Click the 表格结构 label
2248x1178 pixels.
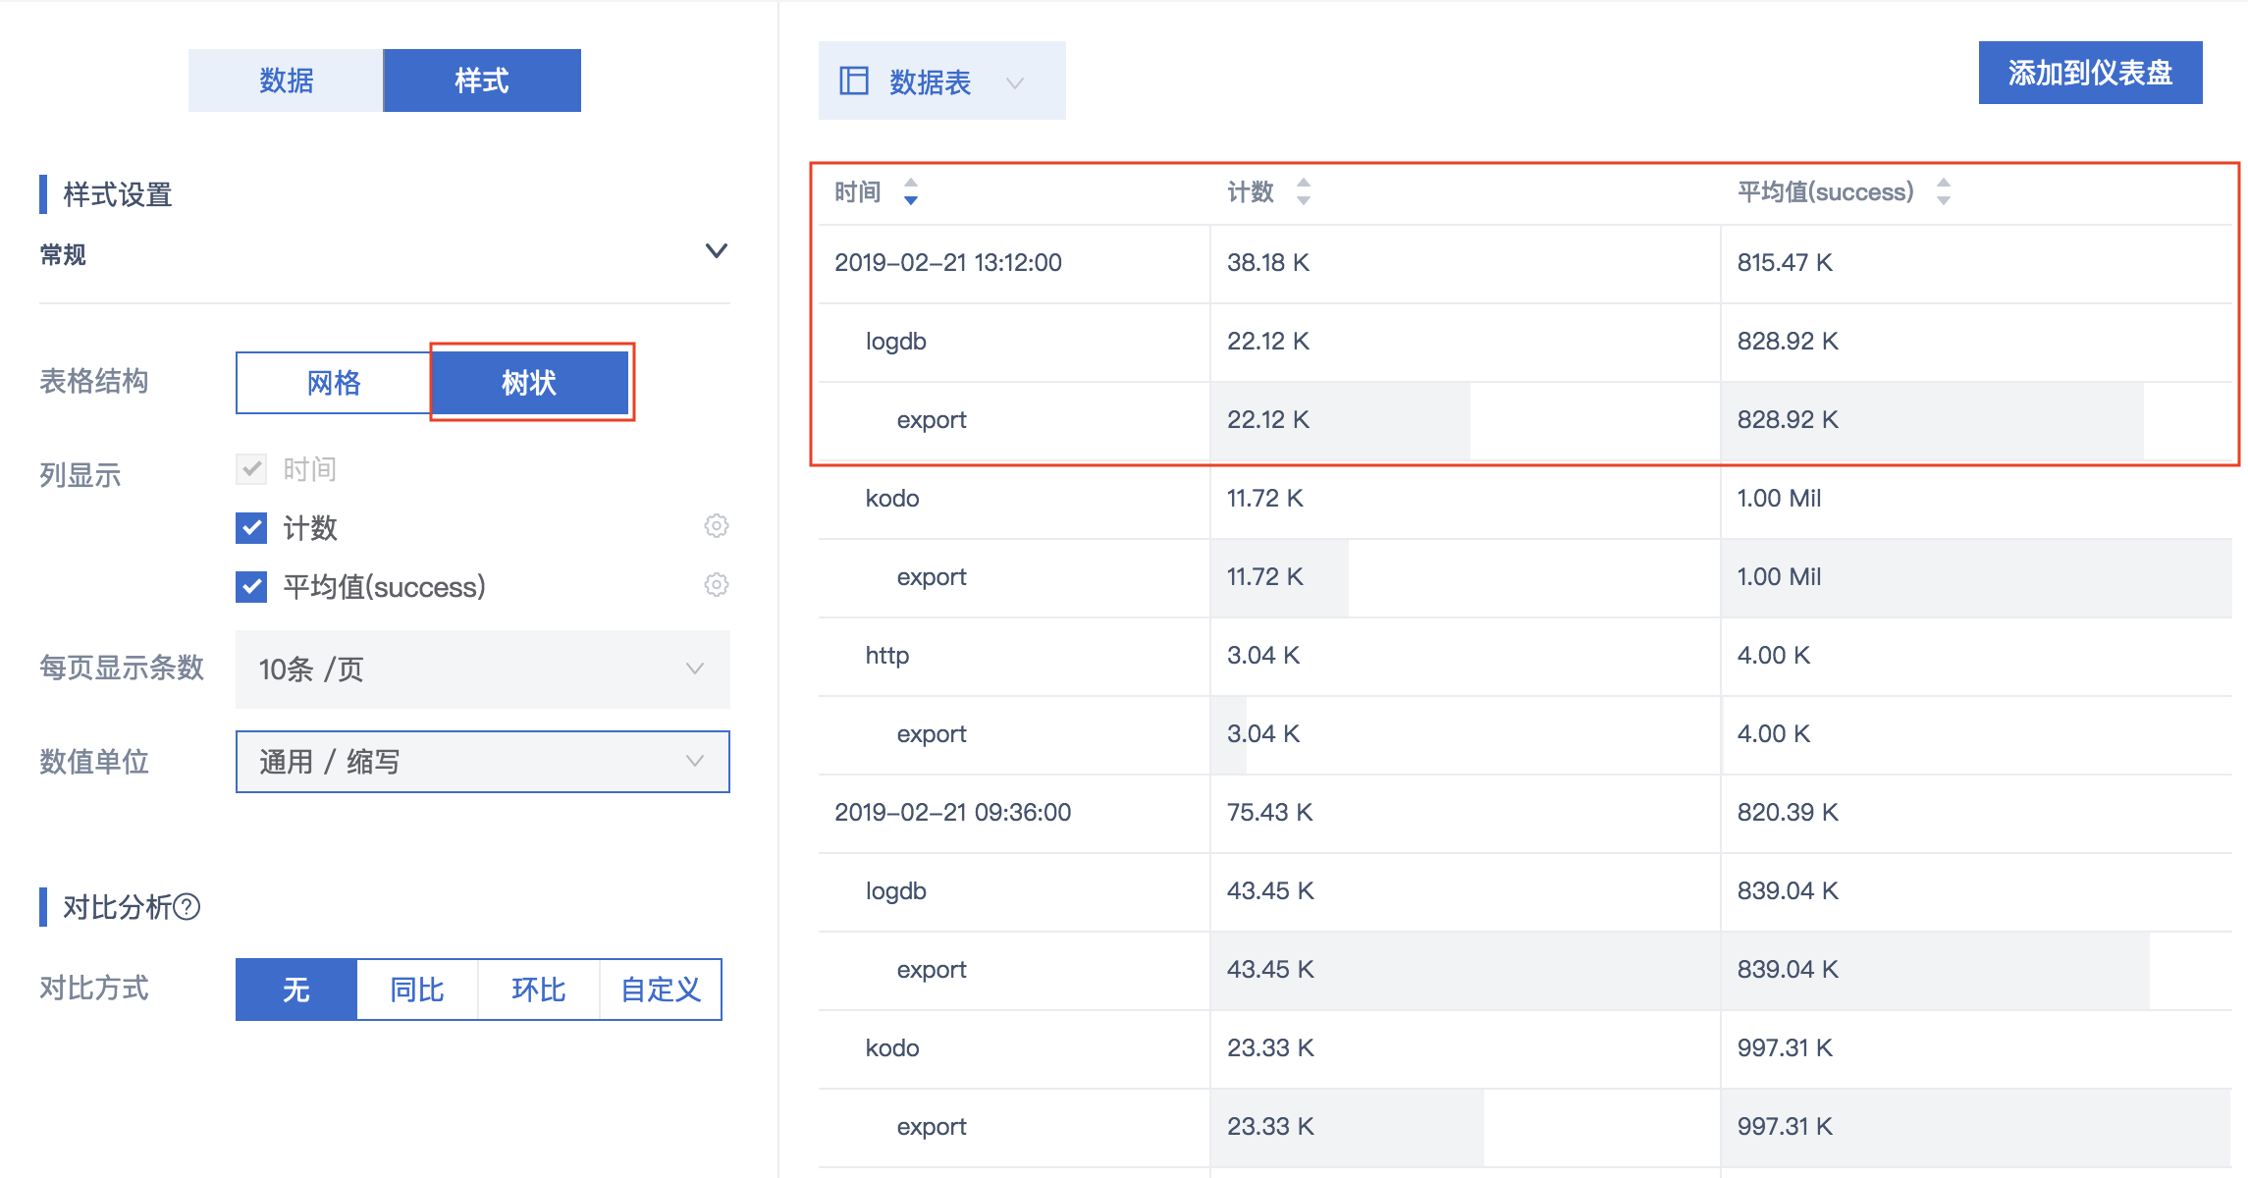pyautogui.click(x=94, y=381)
